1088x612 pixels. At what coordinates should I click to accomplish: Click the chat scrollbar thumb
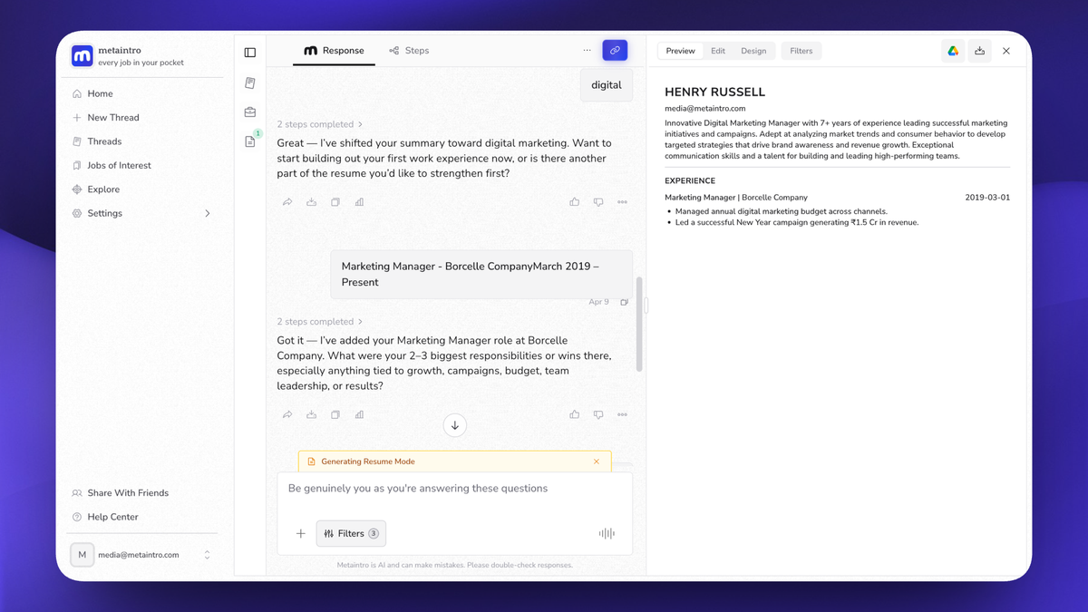(639, 324)
